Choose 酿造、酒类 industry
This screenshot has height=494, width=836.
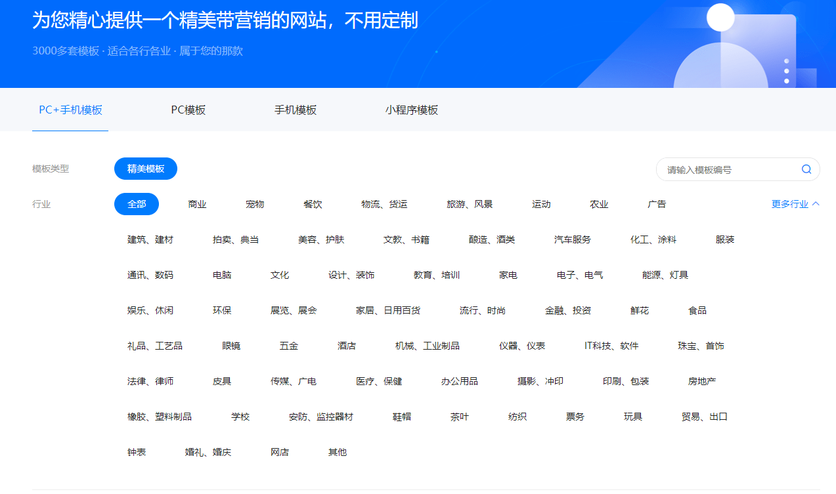coord(492,239)
